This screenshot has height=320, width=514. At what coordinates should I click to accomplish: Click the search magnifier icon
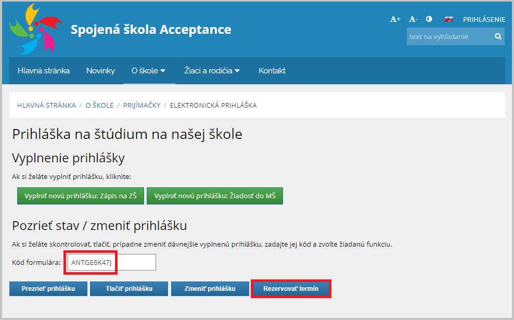coord(498,36)
